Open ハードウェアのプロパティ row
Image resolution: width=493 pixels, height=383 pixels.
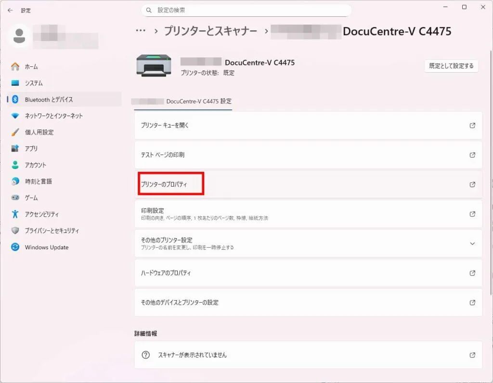coord(308,273)
